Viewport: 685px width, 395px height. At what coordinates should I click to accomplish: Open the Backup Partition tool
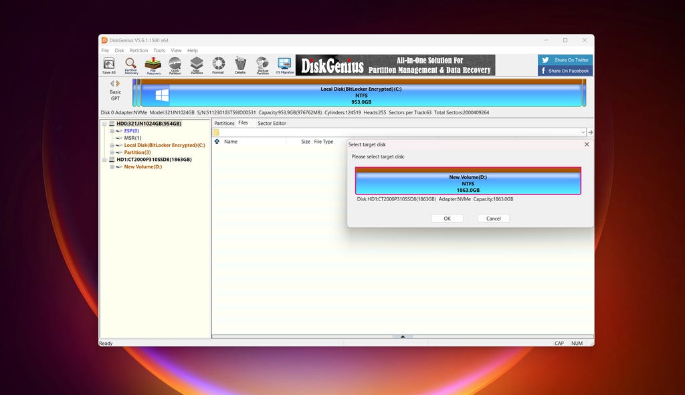(x=262, y=65)
